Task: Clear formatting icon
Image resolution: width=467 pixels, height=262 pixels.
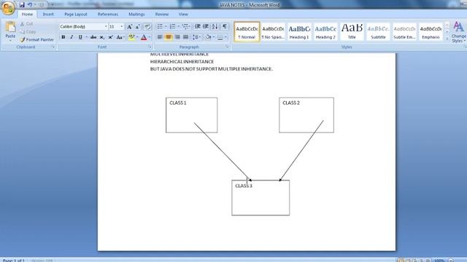Action: (x=147, y=27)
